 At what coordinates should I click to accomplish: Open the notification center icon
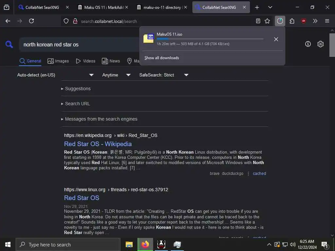click(x=325, y=244)
